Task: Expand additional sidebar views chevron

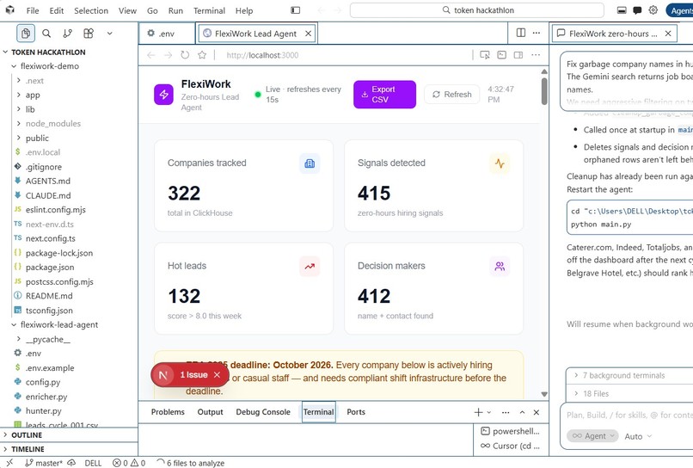Action: point(109,34)
